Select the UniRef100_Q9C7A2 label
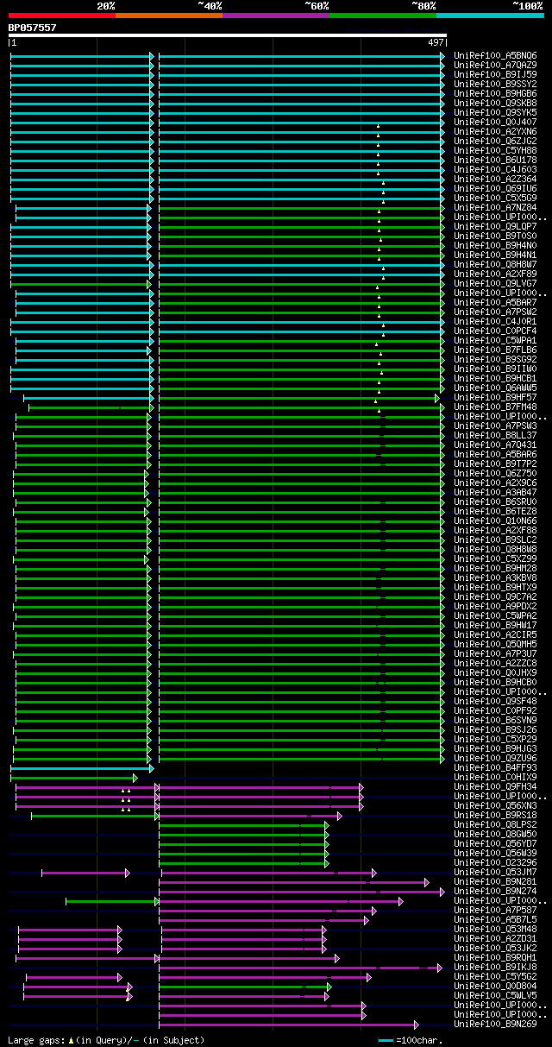Viewport: 552px width, 1047px height. [x=495, y=596]
